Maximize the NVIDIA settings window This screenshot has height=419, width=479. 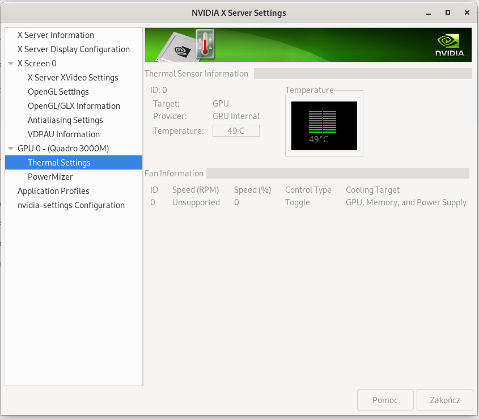click(447, 12)
